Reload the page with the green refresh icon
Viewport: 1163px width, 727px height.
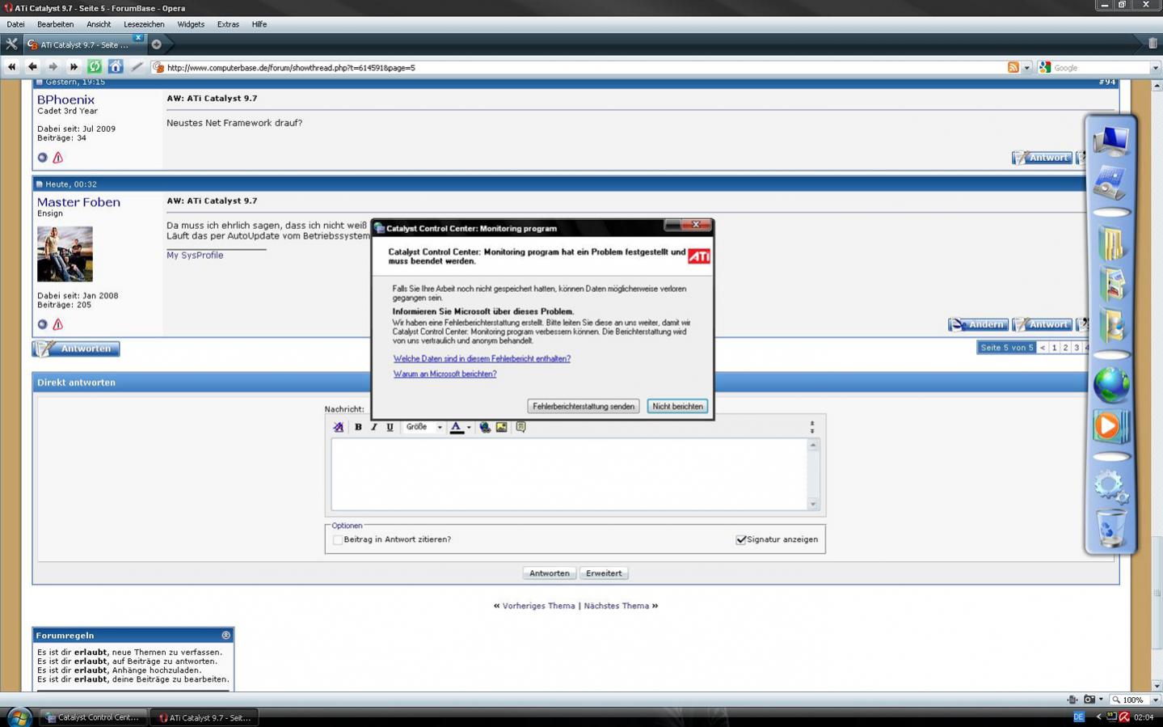(x=95, y=67)
